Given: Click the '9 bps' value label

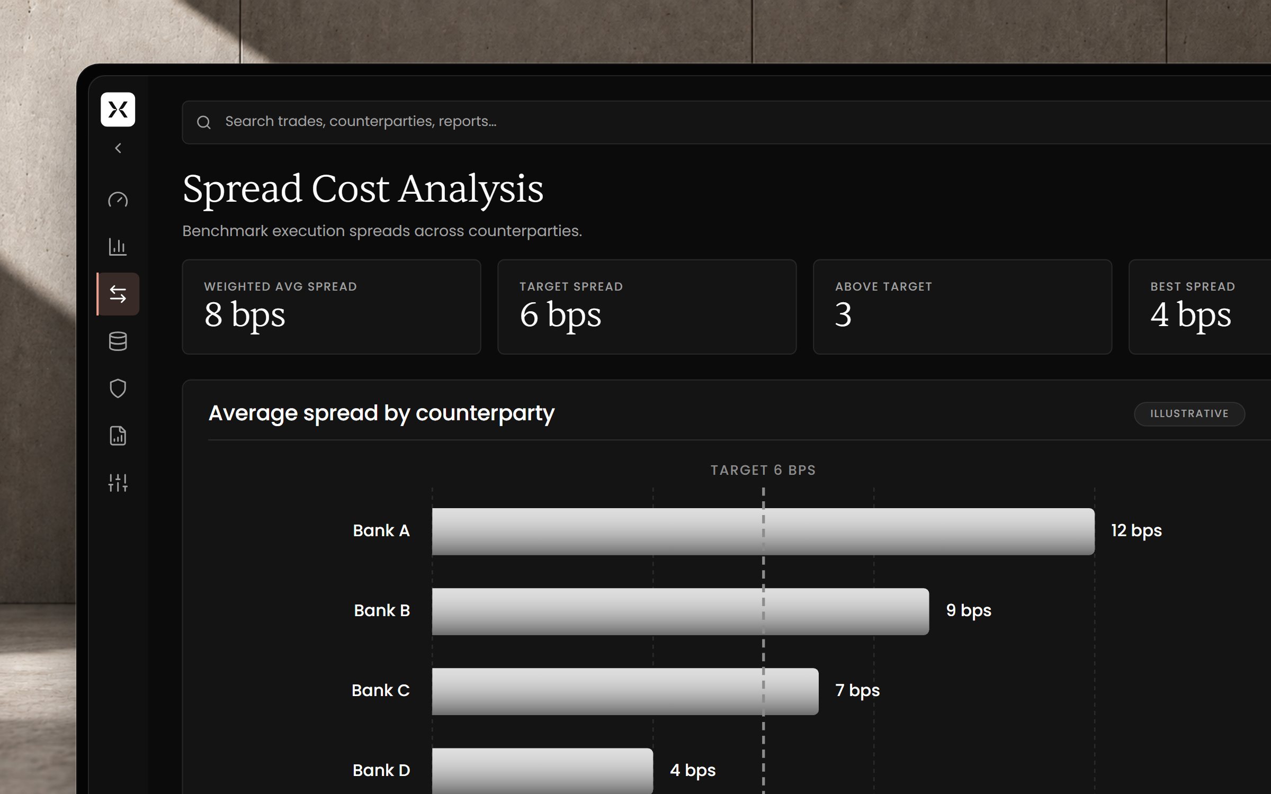Looking at the screenshot, I should (x=969, y=611).
